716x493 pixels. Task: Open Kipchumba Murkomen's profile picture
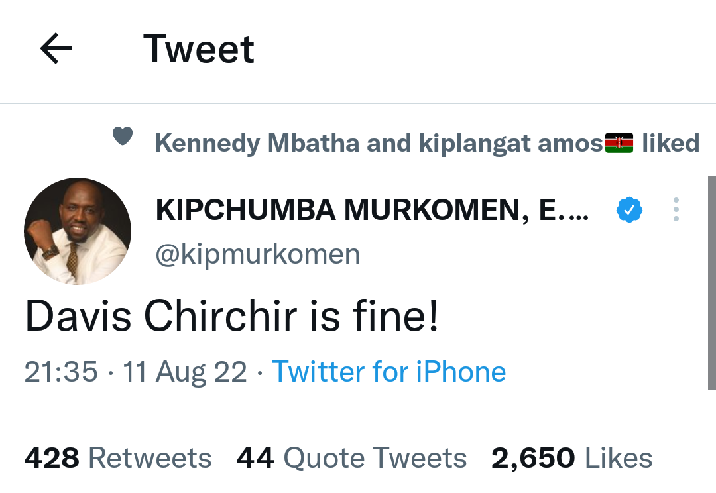(78, 231)
